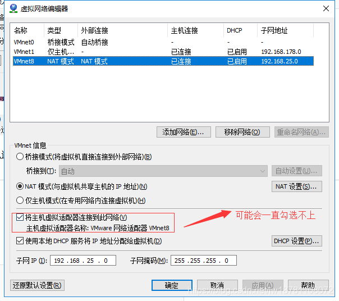Cancel with the 取消 button
The width and height of the screenshot is (339, 301).
(217, 285)
